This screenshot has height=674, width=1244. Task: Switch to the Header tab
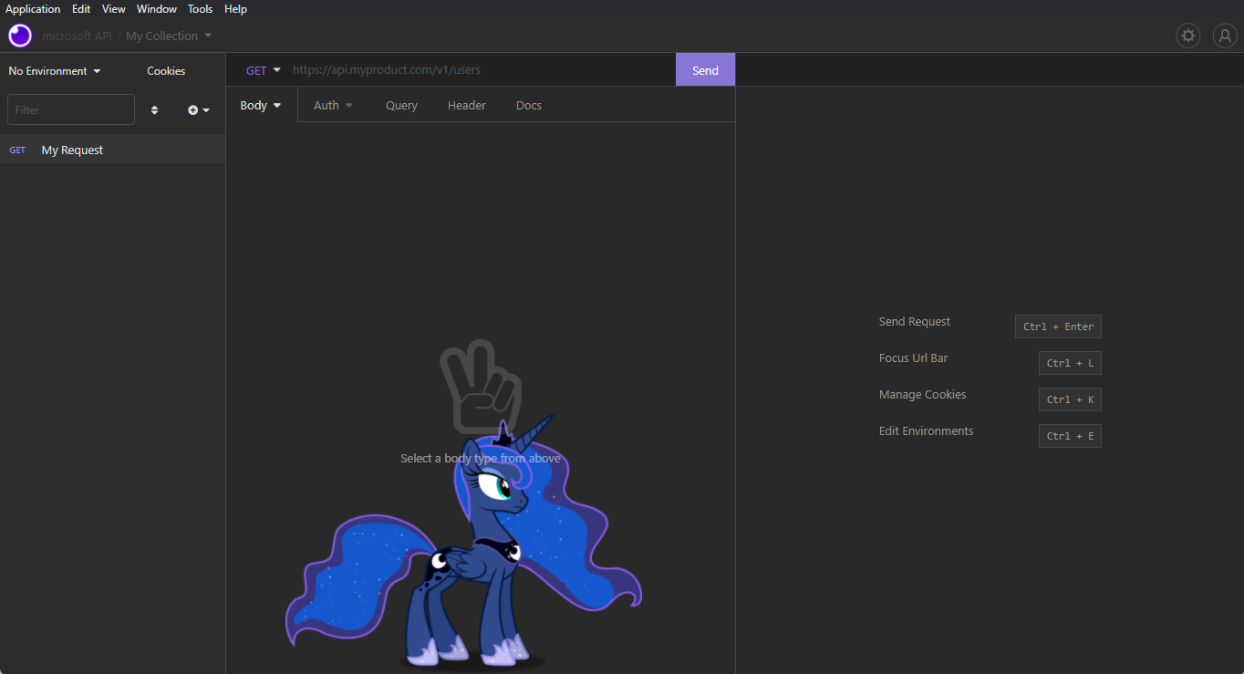(466, 105)
